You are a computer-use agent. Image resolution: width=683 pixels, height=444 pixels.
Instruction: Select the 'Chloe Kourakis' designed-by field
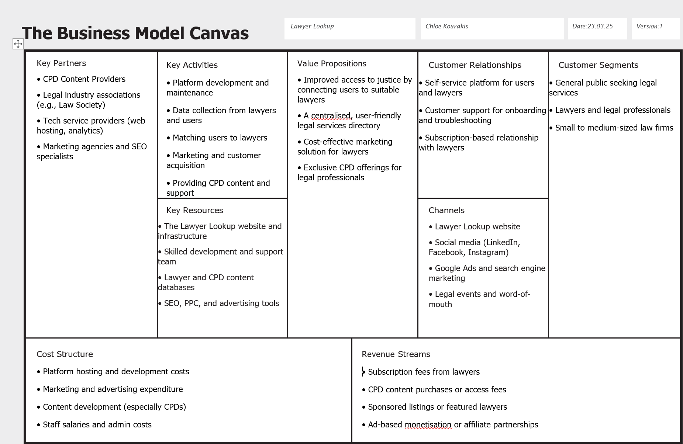point(492,29)
